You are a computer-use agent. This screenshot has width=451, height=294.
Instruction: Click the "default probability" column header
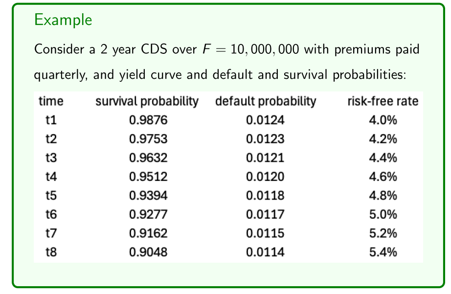click(x=266, y=102)
